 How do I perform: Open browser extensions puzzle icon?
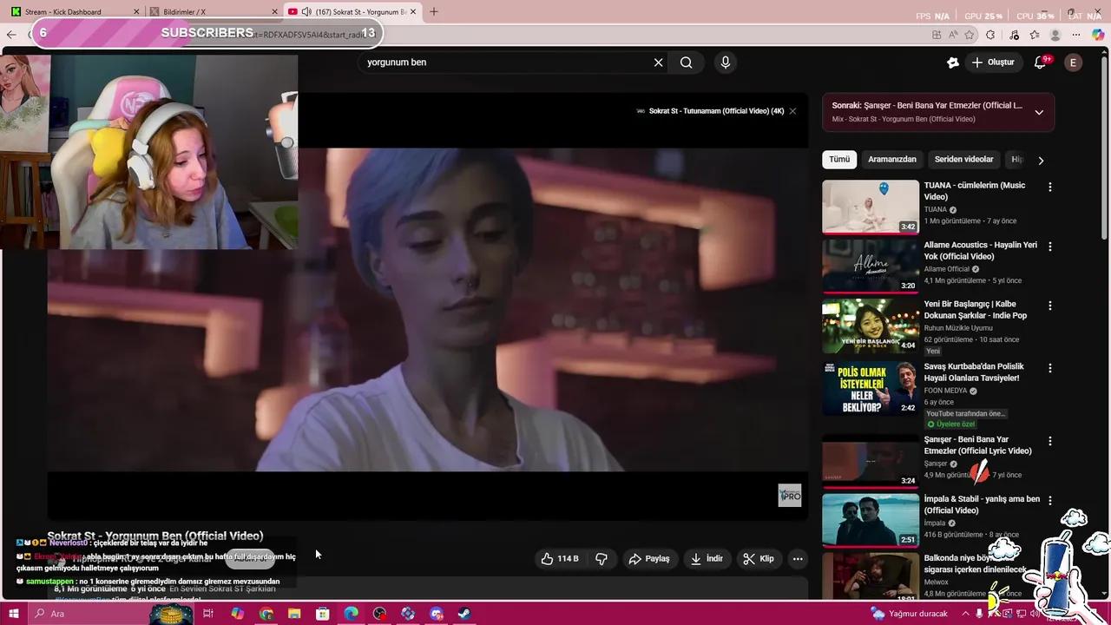click(990, 35)
